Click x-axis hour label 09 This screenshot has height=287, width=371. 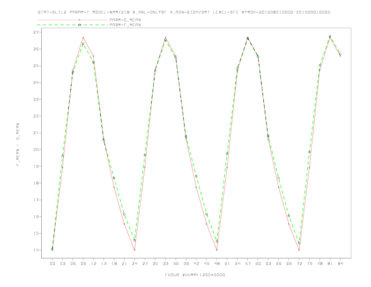[83, 264]
